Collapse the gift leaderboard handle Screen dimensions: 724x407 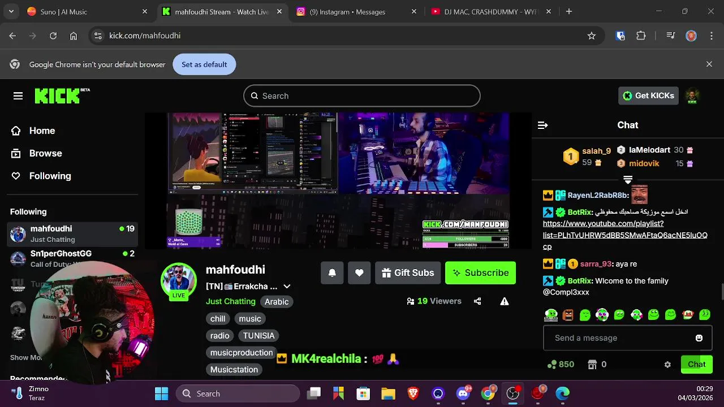628,180
